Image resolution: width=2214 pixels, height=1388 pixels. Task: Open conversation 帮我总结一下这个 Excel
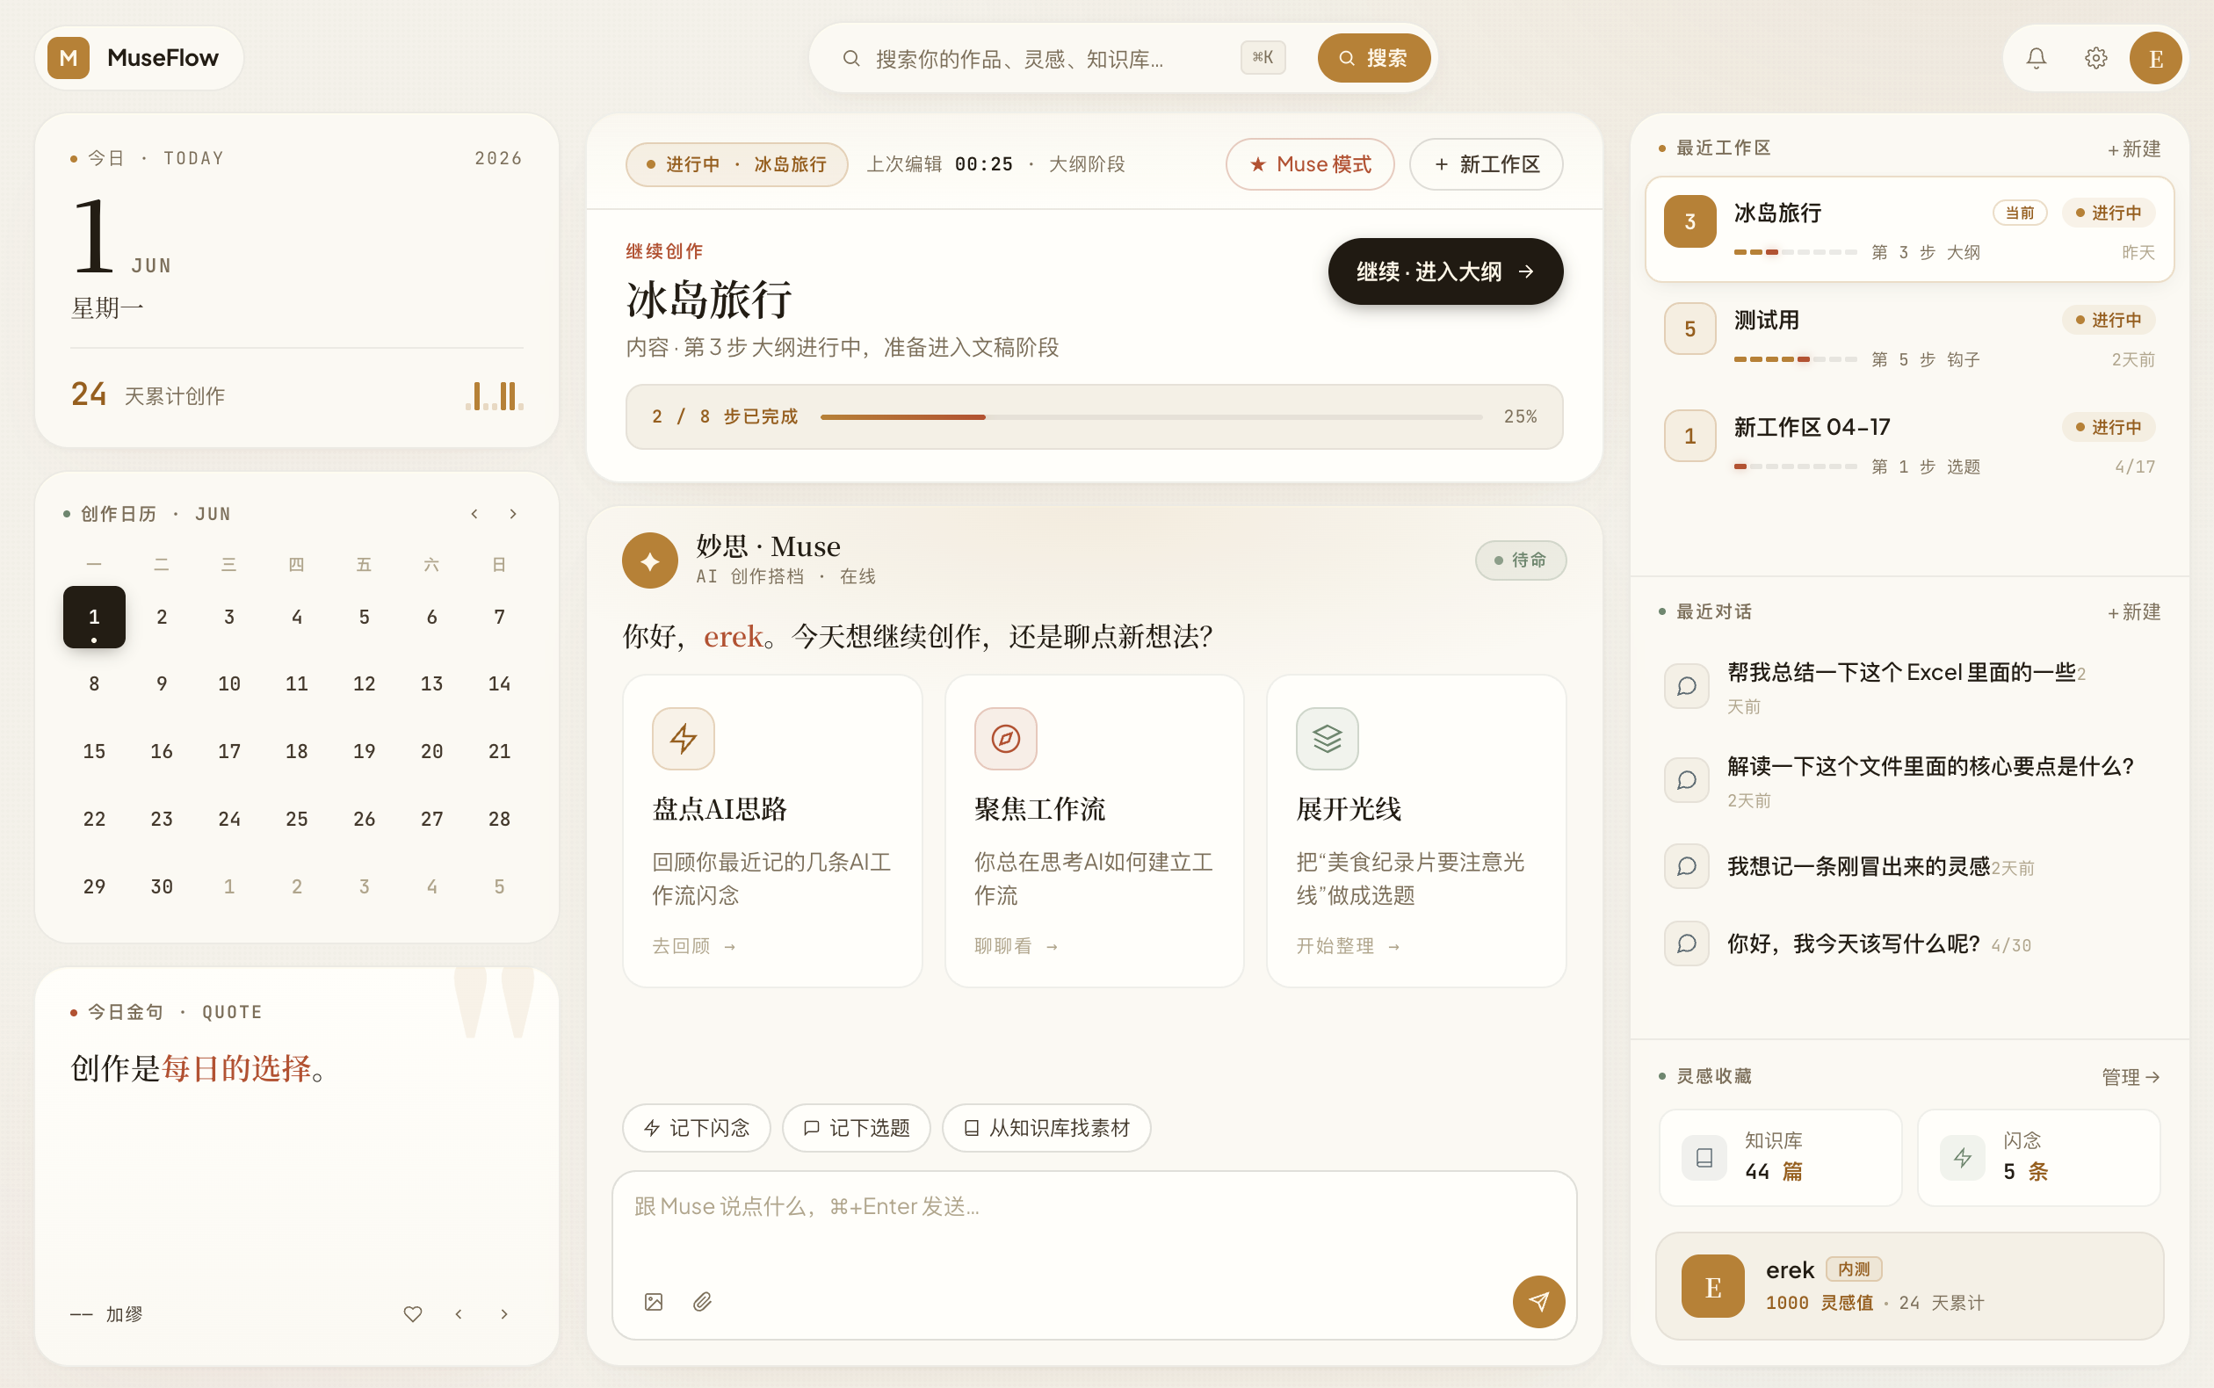(x=1909, y=686)
